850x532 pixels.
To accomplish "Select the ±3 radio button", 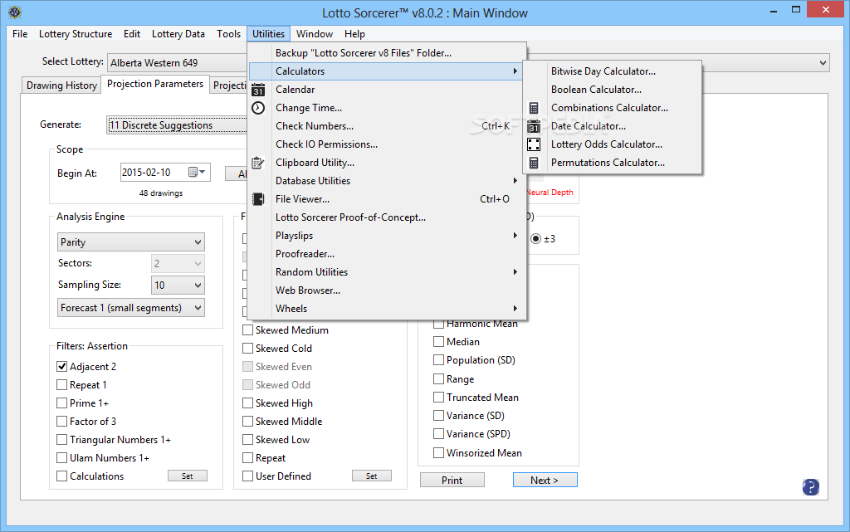I will [535, 239].
